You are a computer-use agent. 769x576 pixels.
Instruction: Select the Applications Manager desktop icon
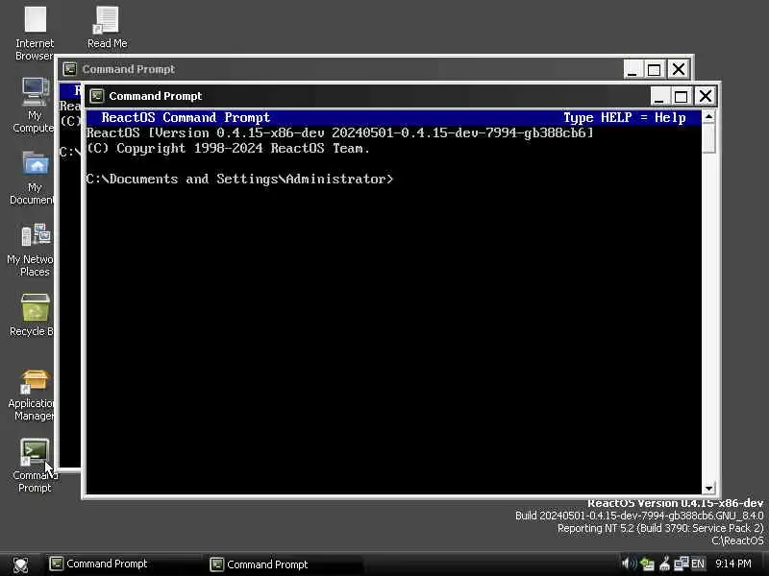(35, 381)
